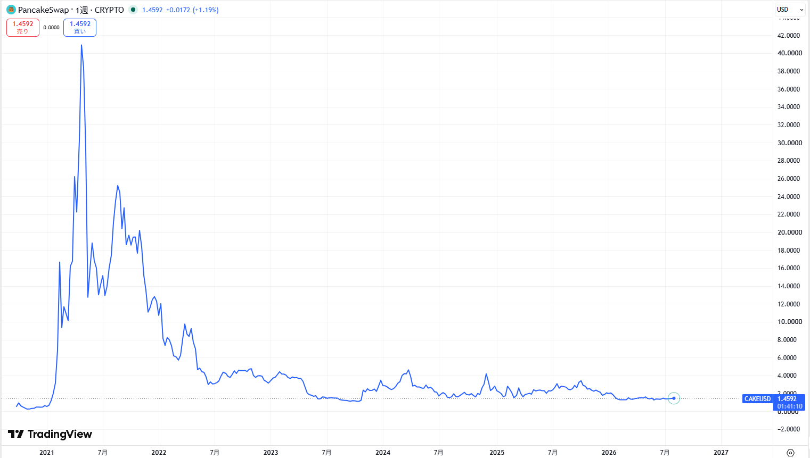The width and height of the screenshot is (810, 458).
Task: Click the 26.0000 price scale label
Action: pos(789,179)
